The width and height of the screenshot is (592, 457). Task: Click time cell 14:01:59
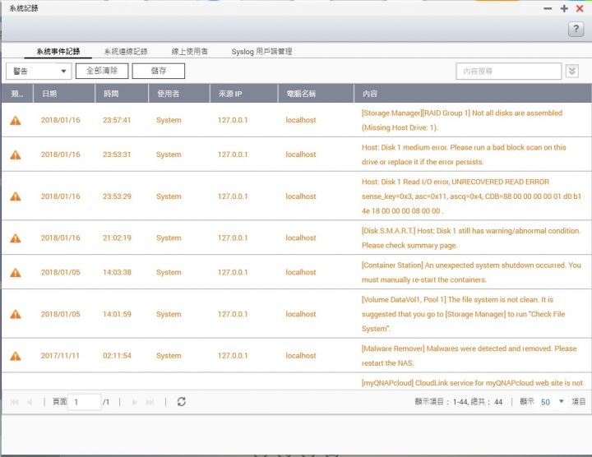click(x=117, y=314)
